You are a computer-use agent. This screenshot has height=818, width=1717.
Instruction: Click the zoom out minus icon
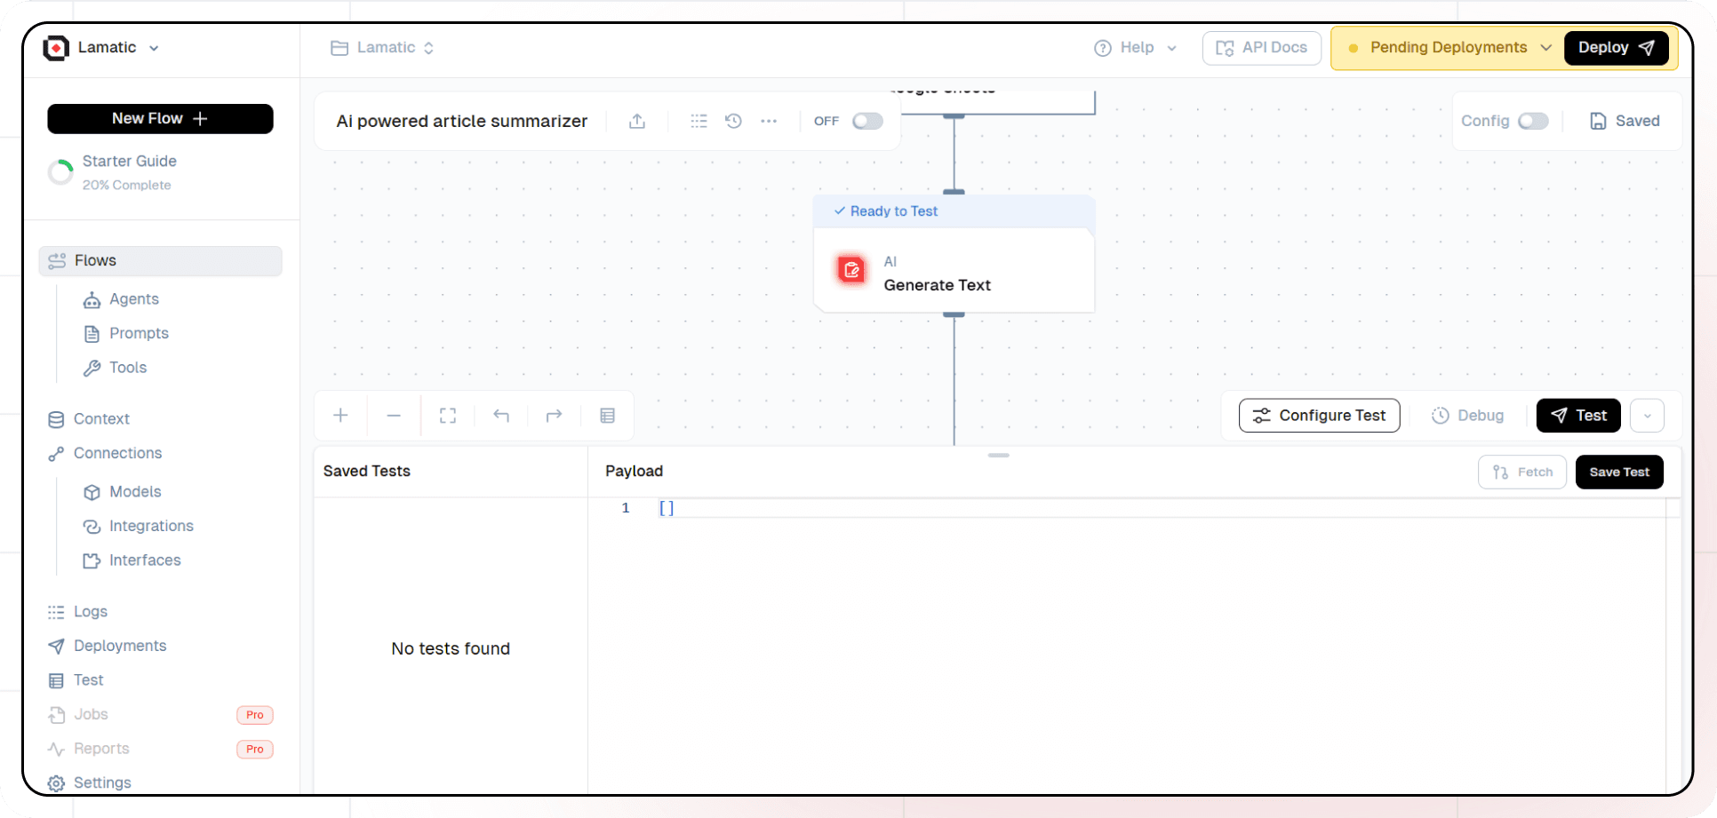[x=394, y=416]
